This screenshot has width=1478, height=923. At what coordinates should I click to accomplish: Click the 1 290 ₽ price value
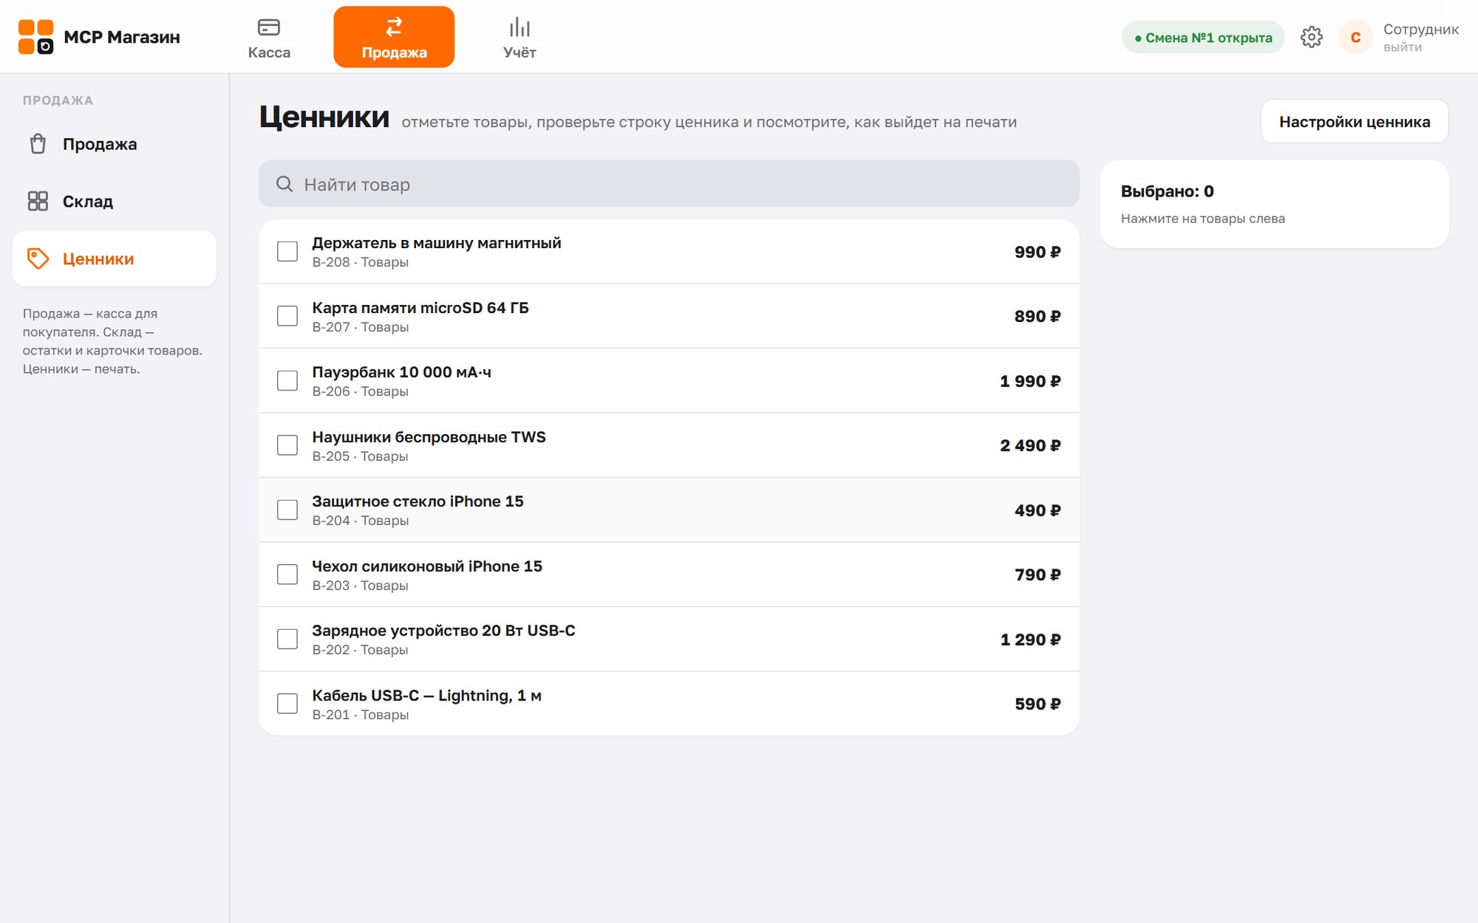tap(1030, 639)
